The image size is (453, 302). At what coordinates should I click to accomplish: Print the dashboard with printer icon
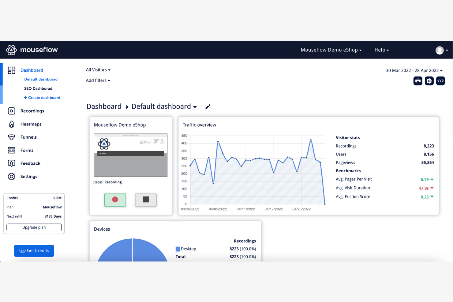coord(418,81)
